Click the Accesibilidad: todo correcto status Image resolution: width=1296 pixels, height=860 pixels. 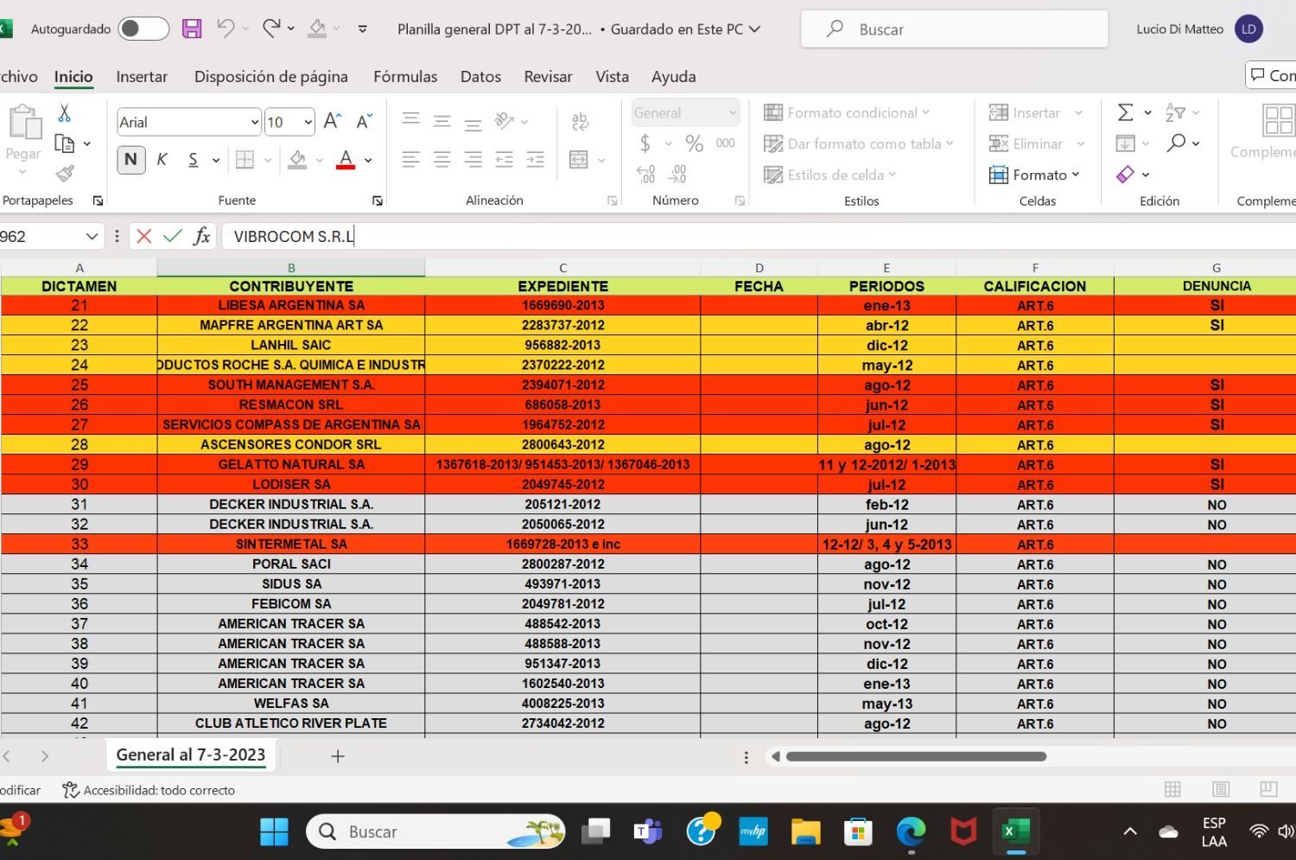pyautogui.click(x=149, y=790)
